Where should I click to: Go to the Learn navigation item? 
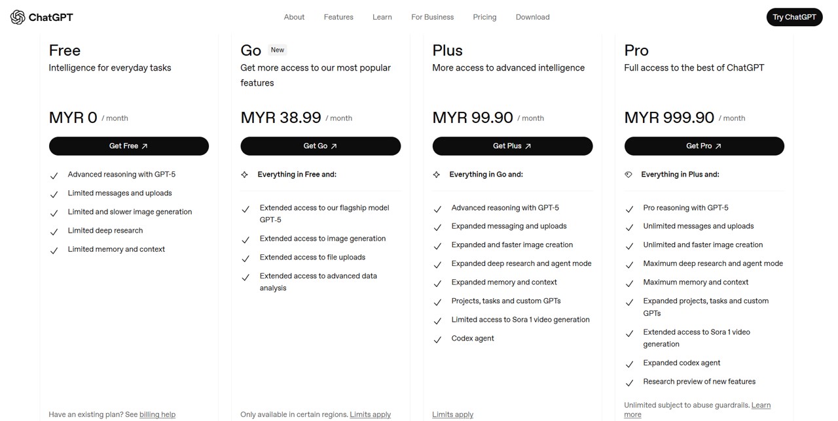(382, 17)
